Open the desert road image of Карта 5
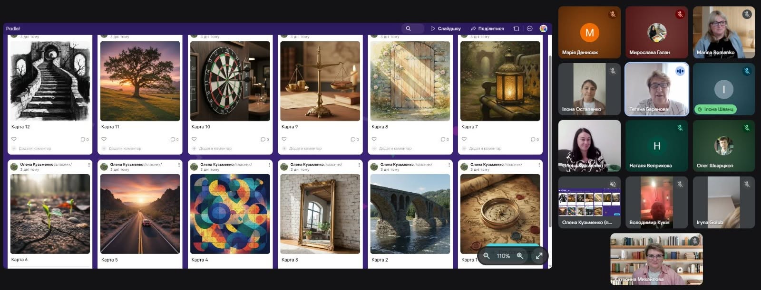Viewport: 761px width, 290px height. pyautogui.click(x=140, y=214)
